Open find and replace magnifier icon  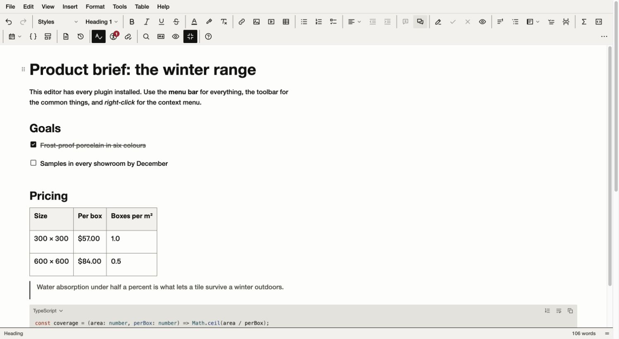pos(146,37)
